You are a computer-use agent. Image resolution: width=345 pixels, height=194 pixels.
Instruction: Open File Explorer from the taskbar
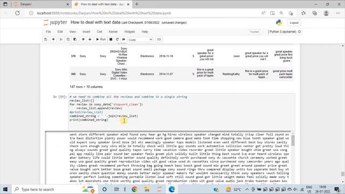pyautogui.click(x=147, y=189)
